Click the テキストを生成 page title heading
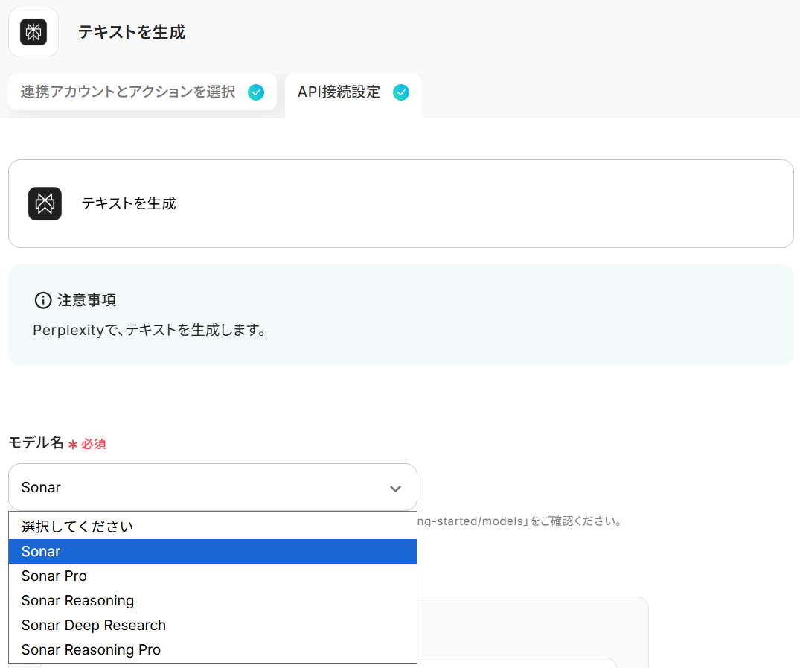800x668 pixels. point(132,32)
